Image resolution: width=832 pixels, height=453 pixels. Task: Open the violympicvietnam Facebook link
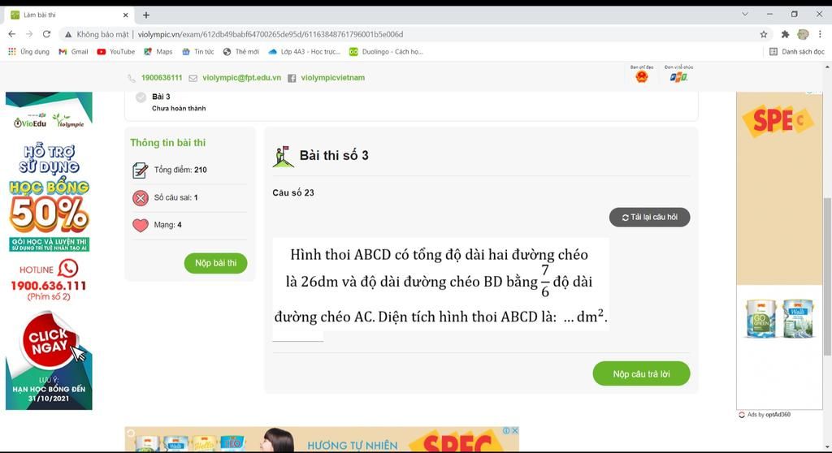[332, 77]
